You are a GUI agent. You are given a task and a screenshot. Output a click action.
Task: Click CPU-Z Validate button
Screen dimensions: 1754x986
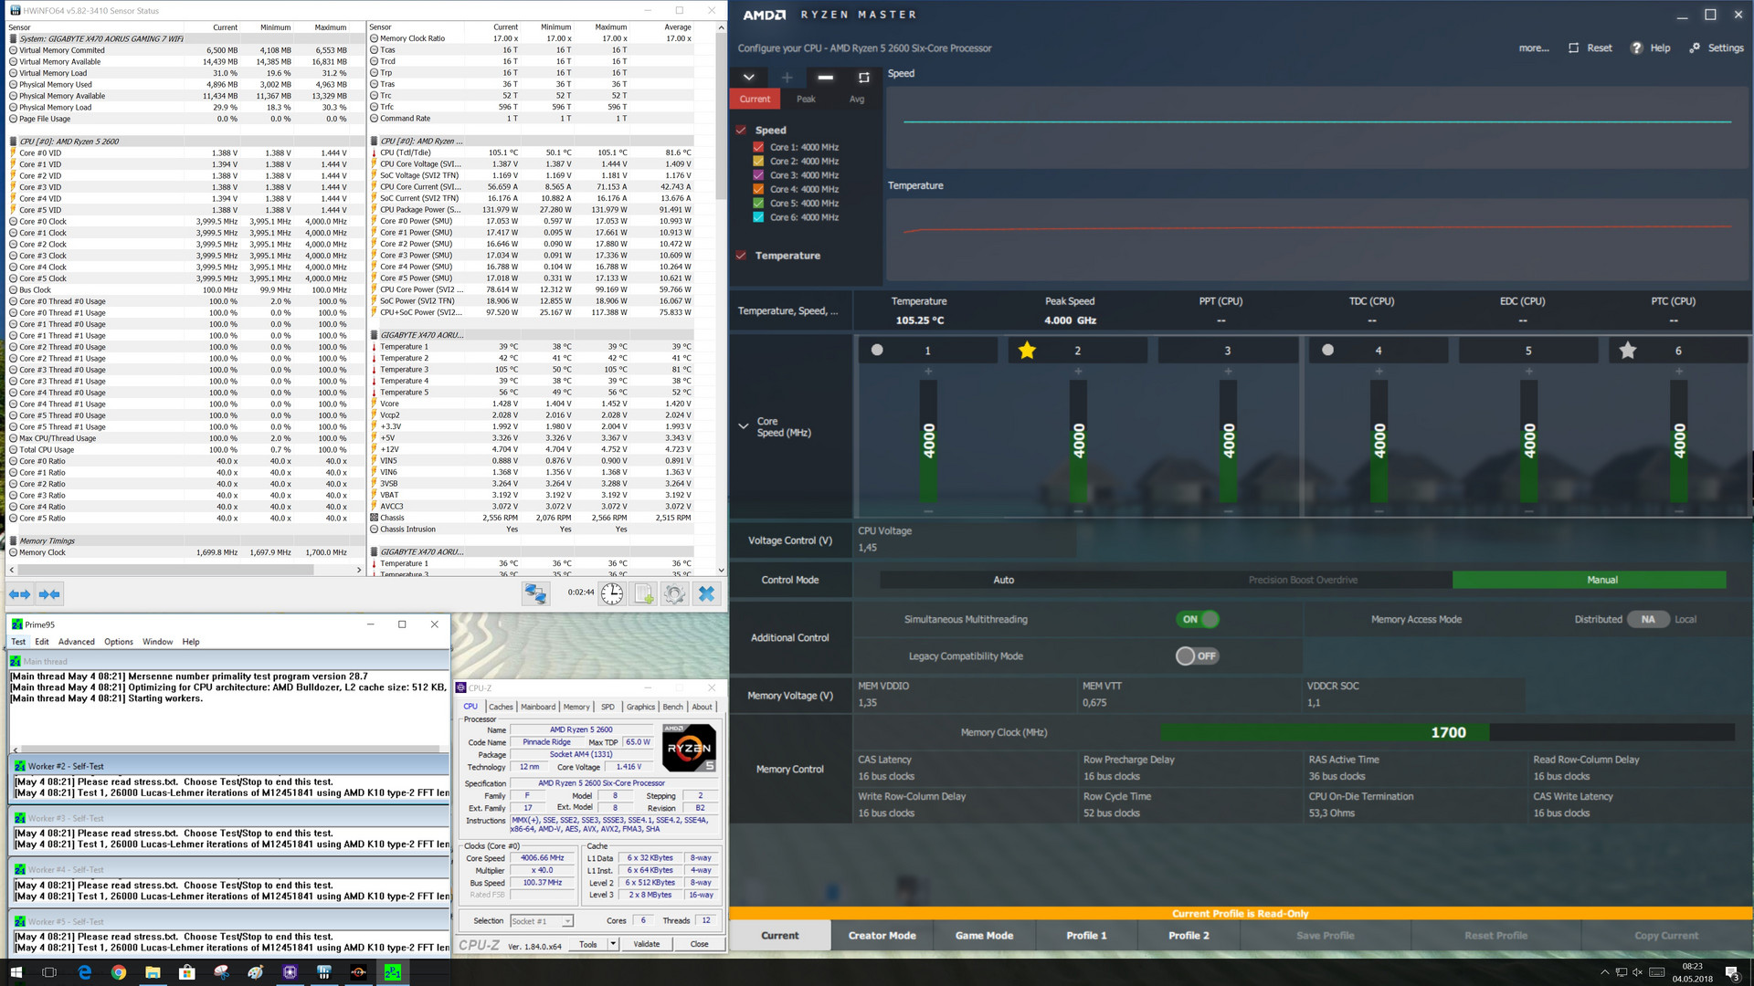(647, 944)
